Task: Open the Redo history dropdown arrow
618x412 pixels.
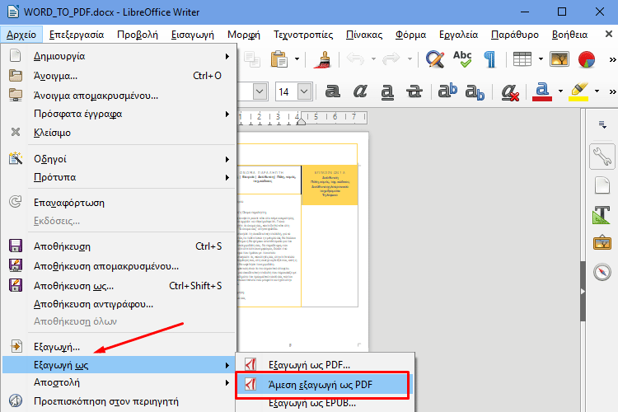Action: click(410, 59)
